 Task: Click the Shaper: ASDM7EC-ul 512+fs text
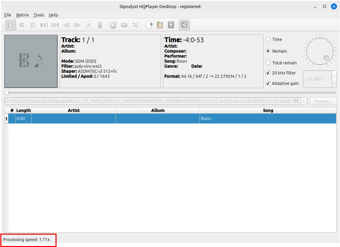[89, 71]
